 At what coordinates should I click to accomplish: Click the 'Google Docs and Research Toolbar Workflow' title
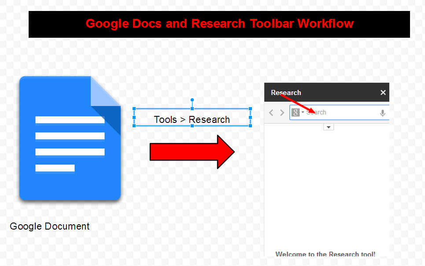220,24
